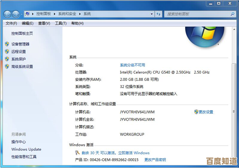Open the 文件(F) menu

pyautogui.click(x=11, y=23)
